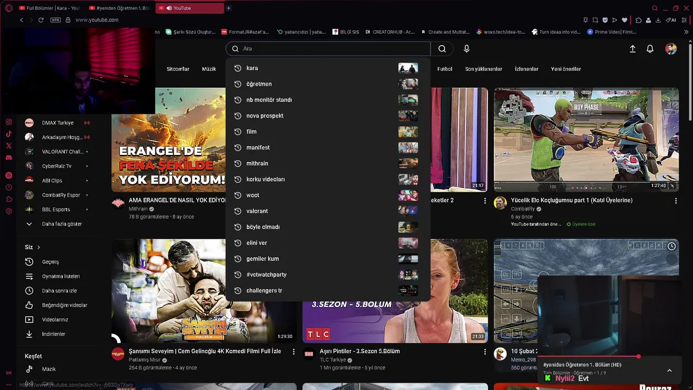Start voice search with microphone icon
The width and height of the screenshot is (693, 390).
pos(467,49)
